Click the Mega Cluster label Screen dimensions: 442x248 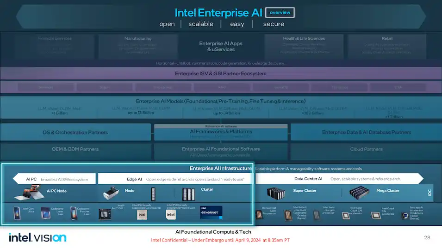coord(388,191)
